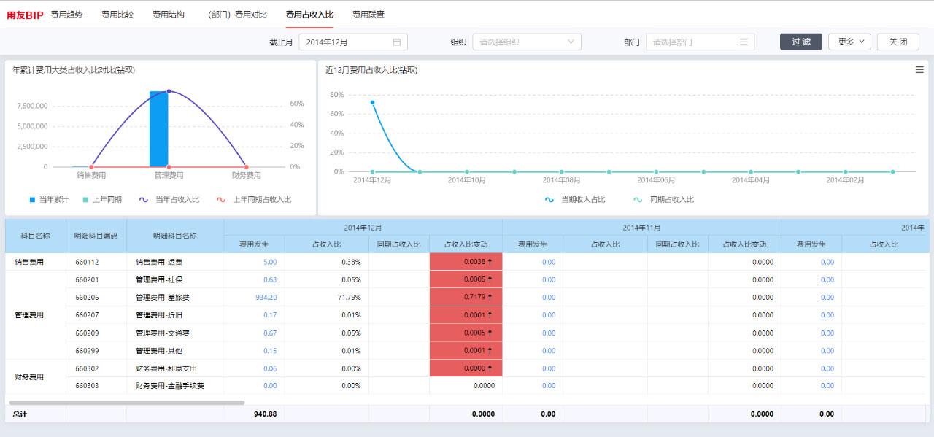Click the 管理费用-差旅费 name cell
The image size is (934, 437).
175,298
